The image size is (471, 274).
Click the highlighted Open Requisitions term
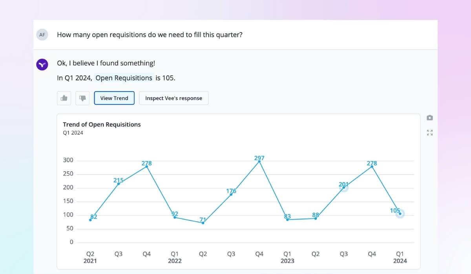124,78
